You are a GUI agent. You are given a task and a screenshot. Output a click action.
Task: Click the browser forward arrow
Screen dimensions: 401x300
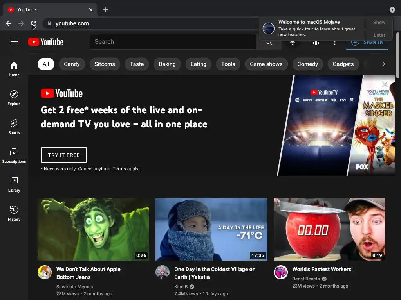[x=21, y=23]
